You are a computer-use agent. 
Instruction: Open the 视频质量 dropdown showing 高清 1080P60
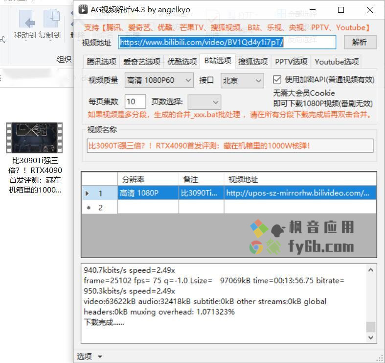[159, 80]
